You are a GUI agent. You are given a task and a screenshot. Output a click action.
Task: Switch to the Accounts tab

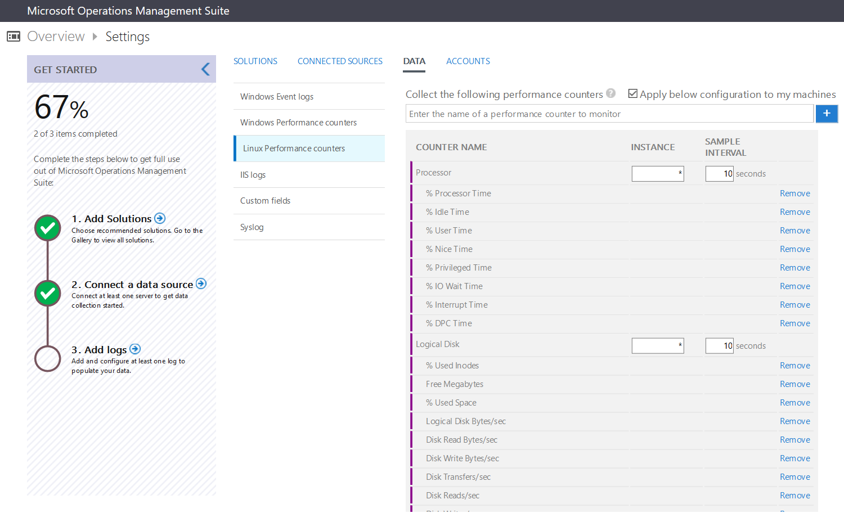(468, 61)
